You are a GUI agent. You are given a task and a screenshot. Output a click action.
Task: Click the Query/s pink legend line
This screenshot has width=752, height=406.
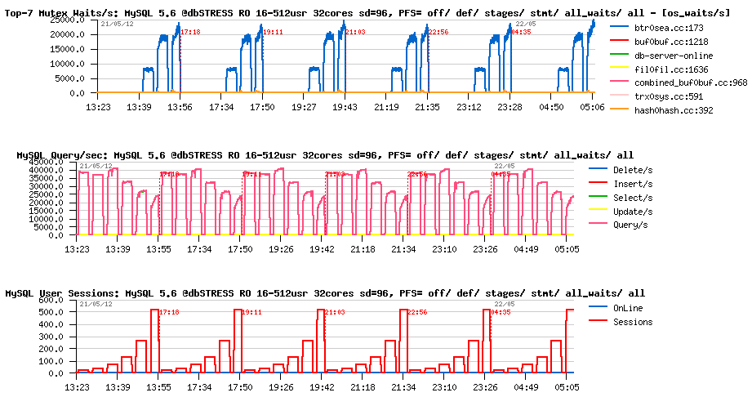[x=599, y=225]
